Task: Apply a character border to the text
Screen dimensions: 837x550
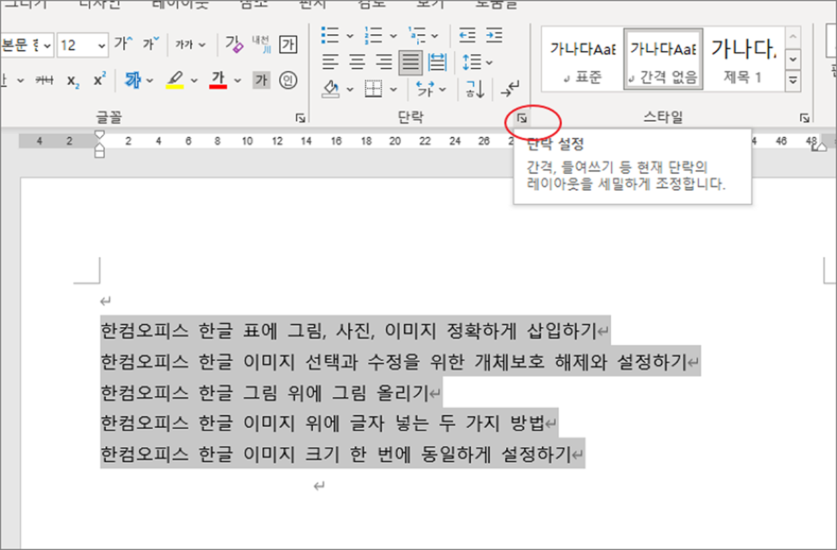Action: pos(288,45)
